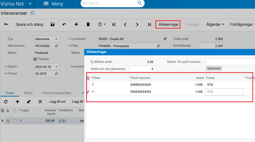
Task: Go to last record icon
Action: point(149,24)
